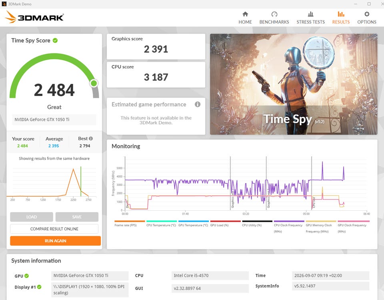Click the Estimated game performance info icon

[197, 105]
